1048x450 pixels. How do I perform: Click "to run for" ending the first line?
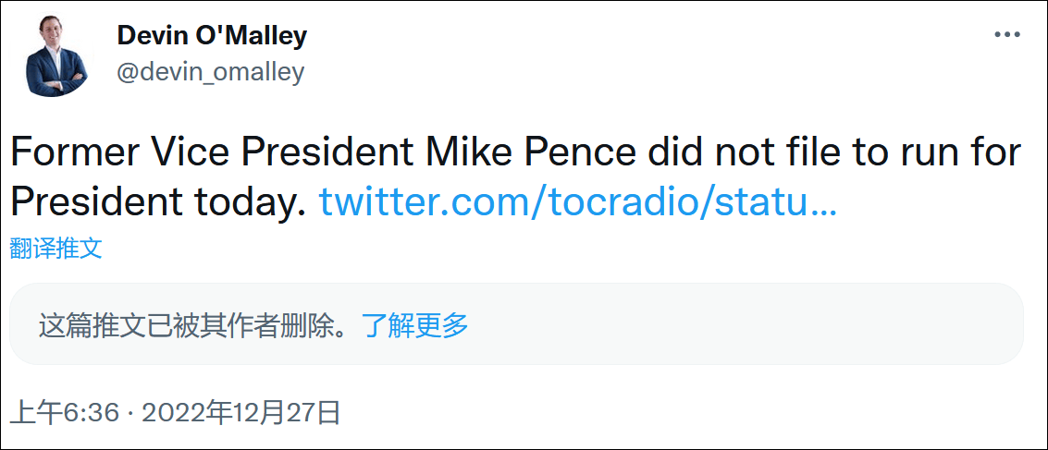[936, 153]
